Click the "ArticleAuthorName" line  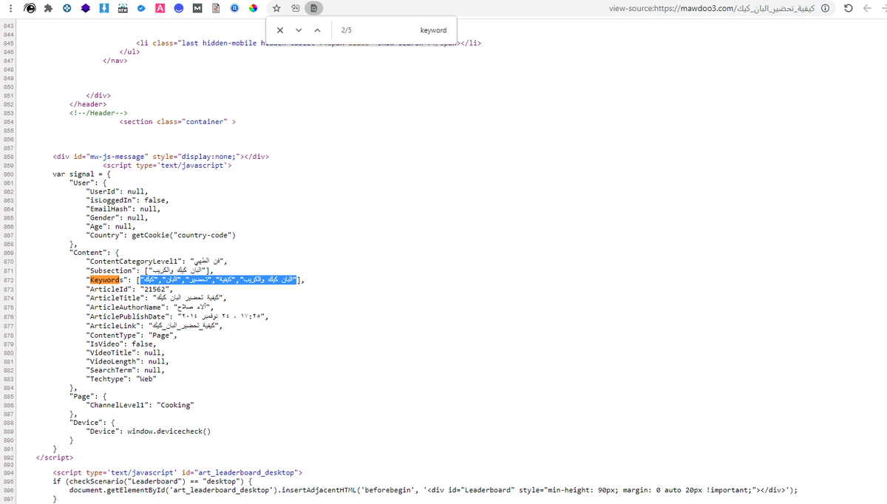point(150,307)
